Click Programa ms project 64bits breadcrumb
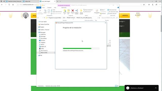The width and height of the screenshot is (162, 91). (x=55, y=18)
